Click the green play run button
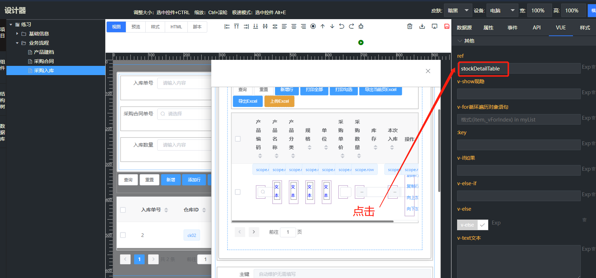The height and width of the screenshot is (278, 596). coord(361,42)
